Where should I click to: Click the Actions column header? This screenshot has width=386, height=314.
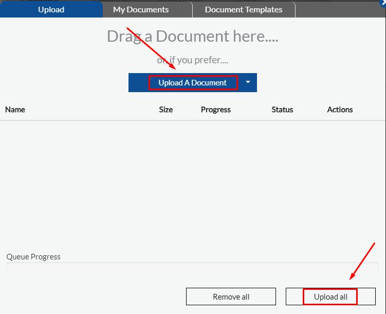point(340,110)
